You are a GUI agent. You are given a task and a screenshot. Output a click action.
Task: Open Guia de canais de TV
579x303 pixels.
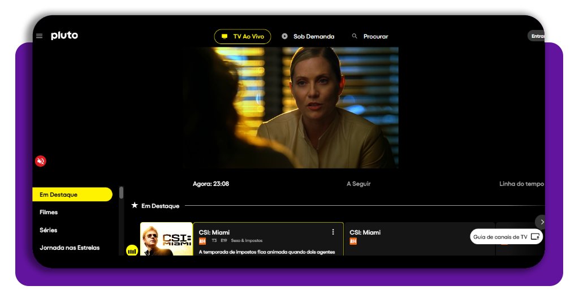tap(506, 237)
